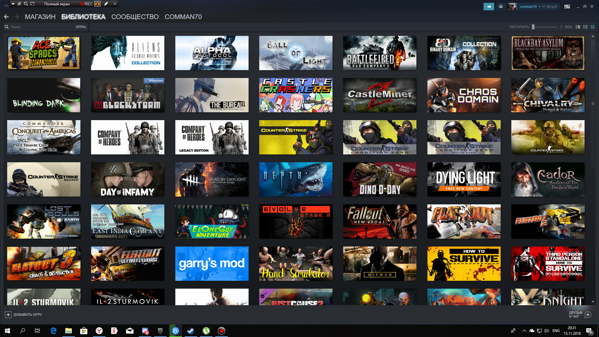Take a screenshot with the camera icon
599x337 pixels.
(x=97, y=4)
